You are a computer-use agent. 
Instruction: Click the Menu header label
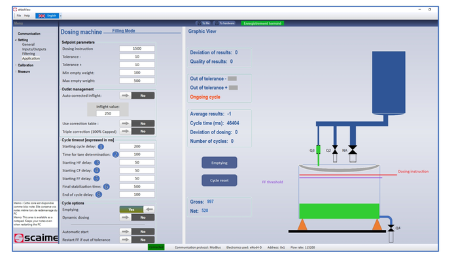pos(18,24)
